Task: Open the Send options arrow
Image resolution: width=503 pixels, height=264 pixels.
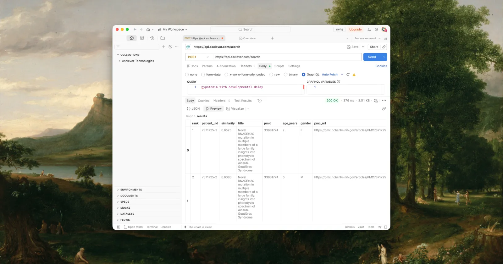Action: 384,57
